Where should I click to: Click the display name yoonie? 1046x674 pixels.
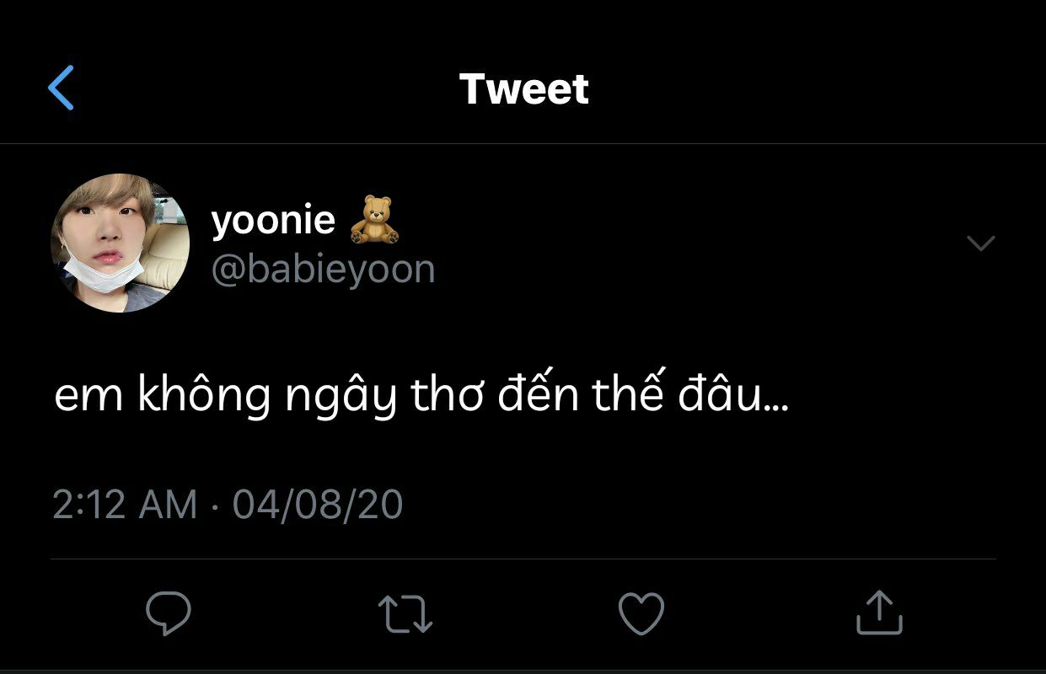tap(273, 220)
